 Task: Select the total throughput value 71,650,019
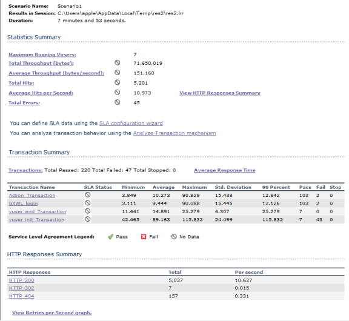pos(148,64)
